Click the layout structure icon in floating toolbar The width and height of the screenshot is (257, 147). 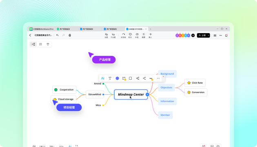coord(138,78)
